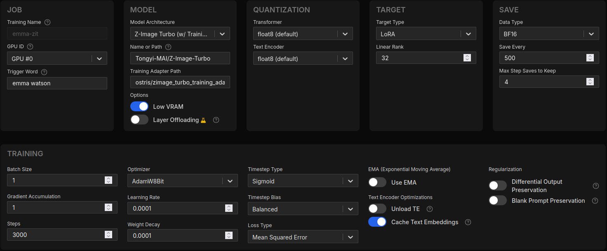
Task: Click the Training Name field
Action: click(57, 34)
